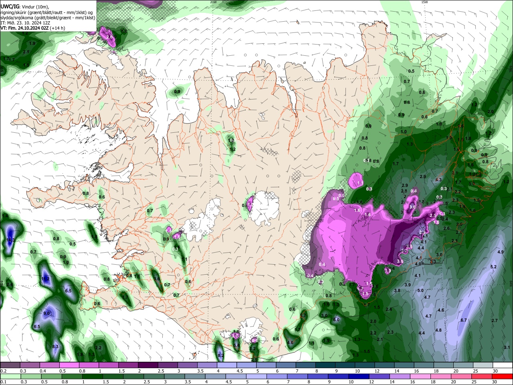This screenshot has height=385, width=513.
Task: Click the "4.9" precipitation value on map
Action: click(500, 252)
